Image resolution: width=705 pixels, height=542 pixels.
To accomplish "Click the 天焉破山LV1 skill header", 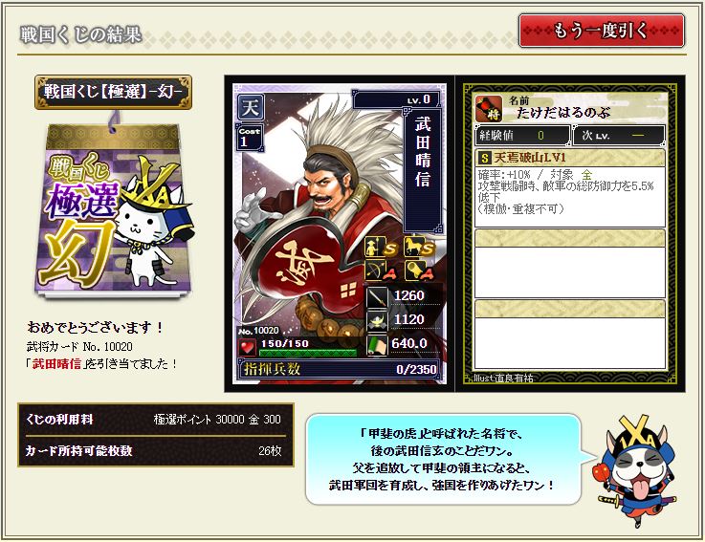I will (x=570, y=158).
